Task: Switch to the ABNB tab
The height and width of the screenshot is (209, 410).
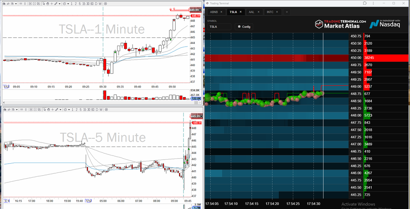Action: [216, 12]
